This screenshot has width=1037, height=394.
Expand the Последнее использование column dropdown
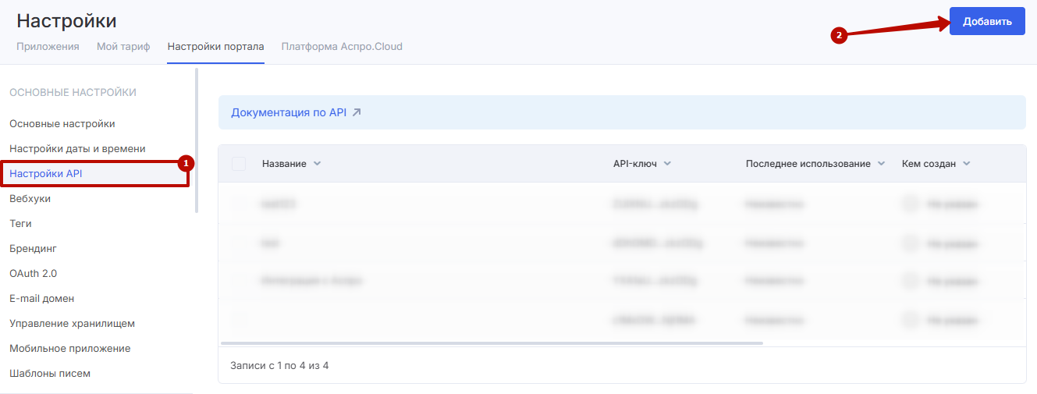(x=881, y=164)
